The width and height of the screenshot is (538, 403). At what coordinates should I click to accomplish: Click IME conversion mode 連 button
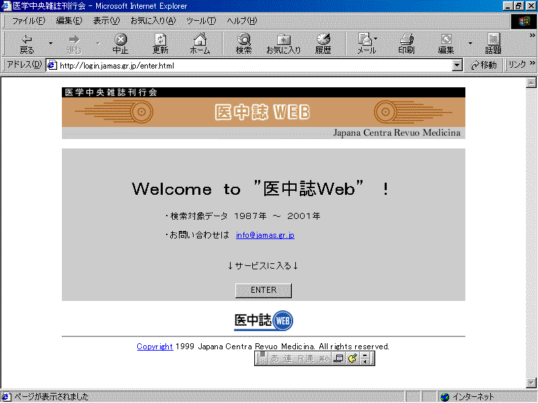[288, 359]
